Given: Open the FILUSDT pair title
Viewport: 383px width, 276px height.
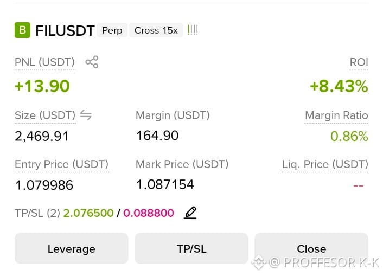Looking at the screenshot, I should tap(65, 31).
